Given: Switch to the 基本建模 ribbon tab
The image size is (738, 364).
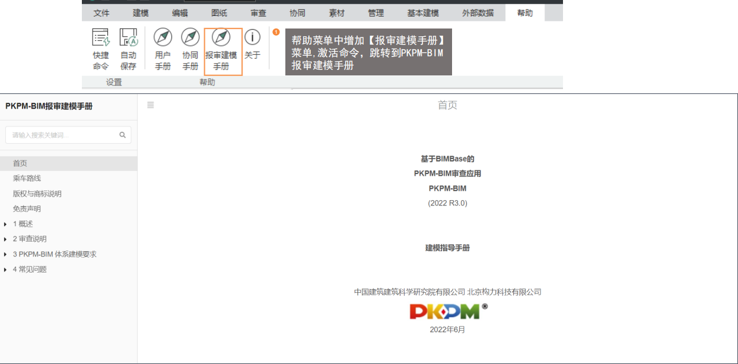Looking at the screenshot, I should pyautogui.click(x=423, y=13).
